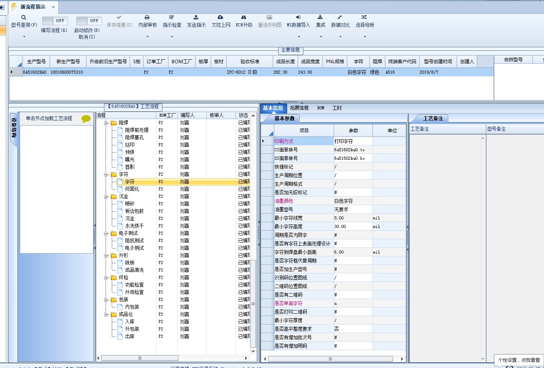Collapse the 包装 tree node
The height and width of the screenshot is (368, 544).
click(x=106, y=300)
